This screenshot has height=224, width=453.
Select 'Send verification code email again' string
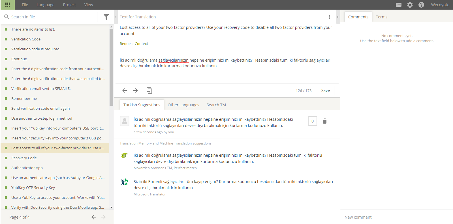[55, 108]
